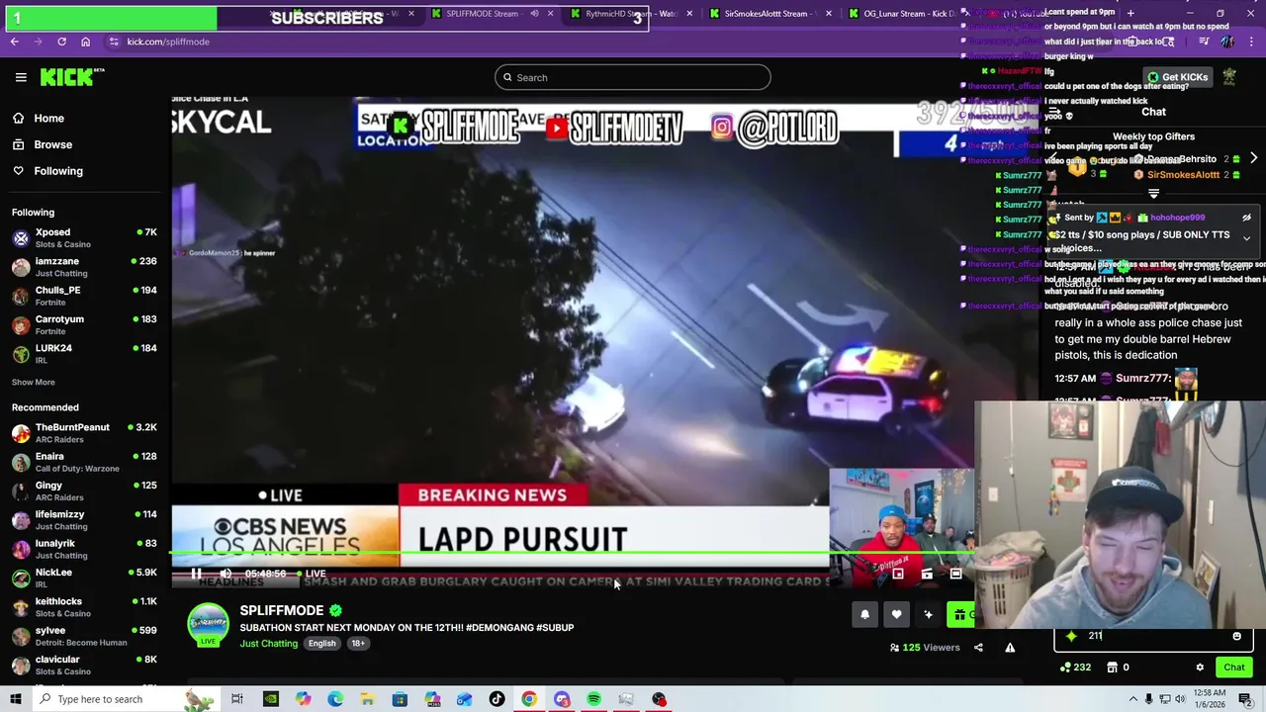This screenshot has width=1266, height=712.
Task: Share the stream via share icon
Action: [x=978, y=648]
